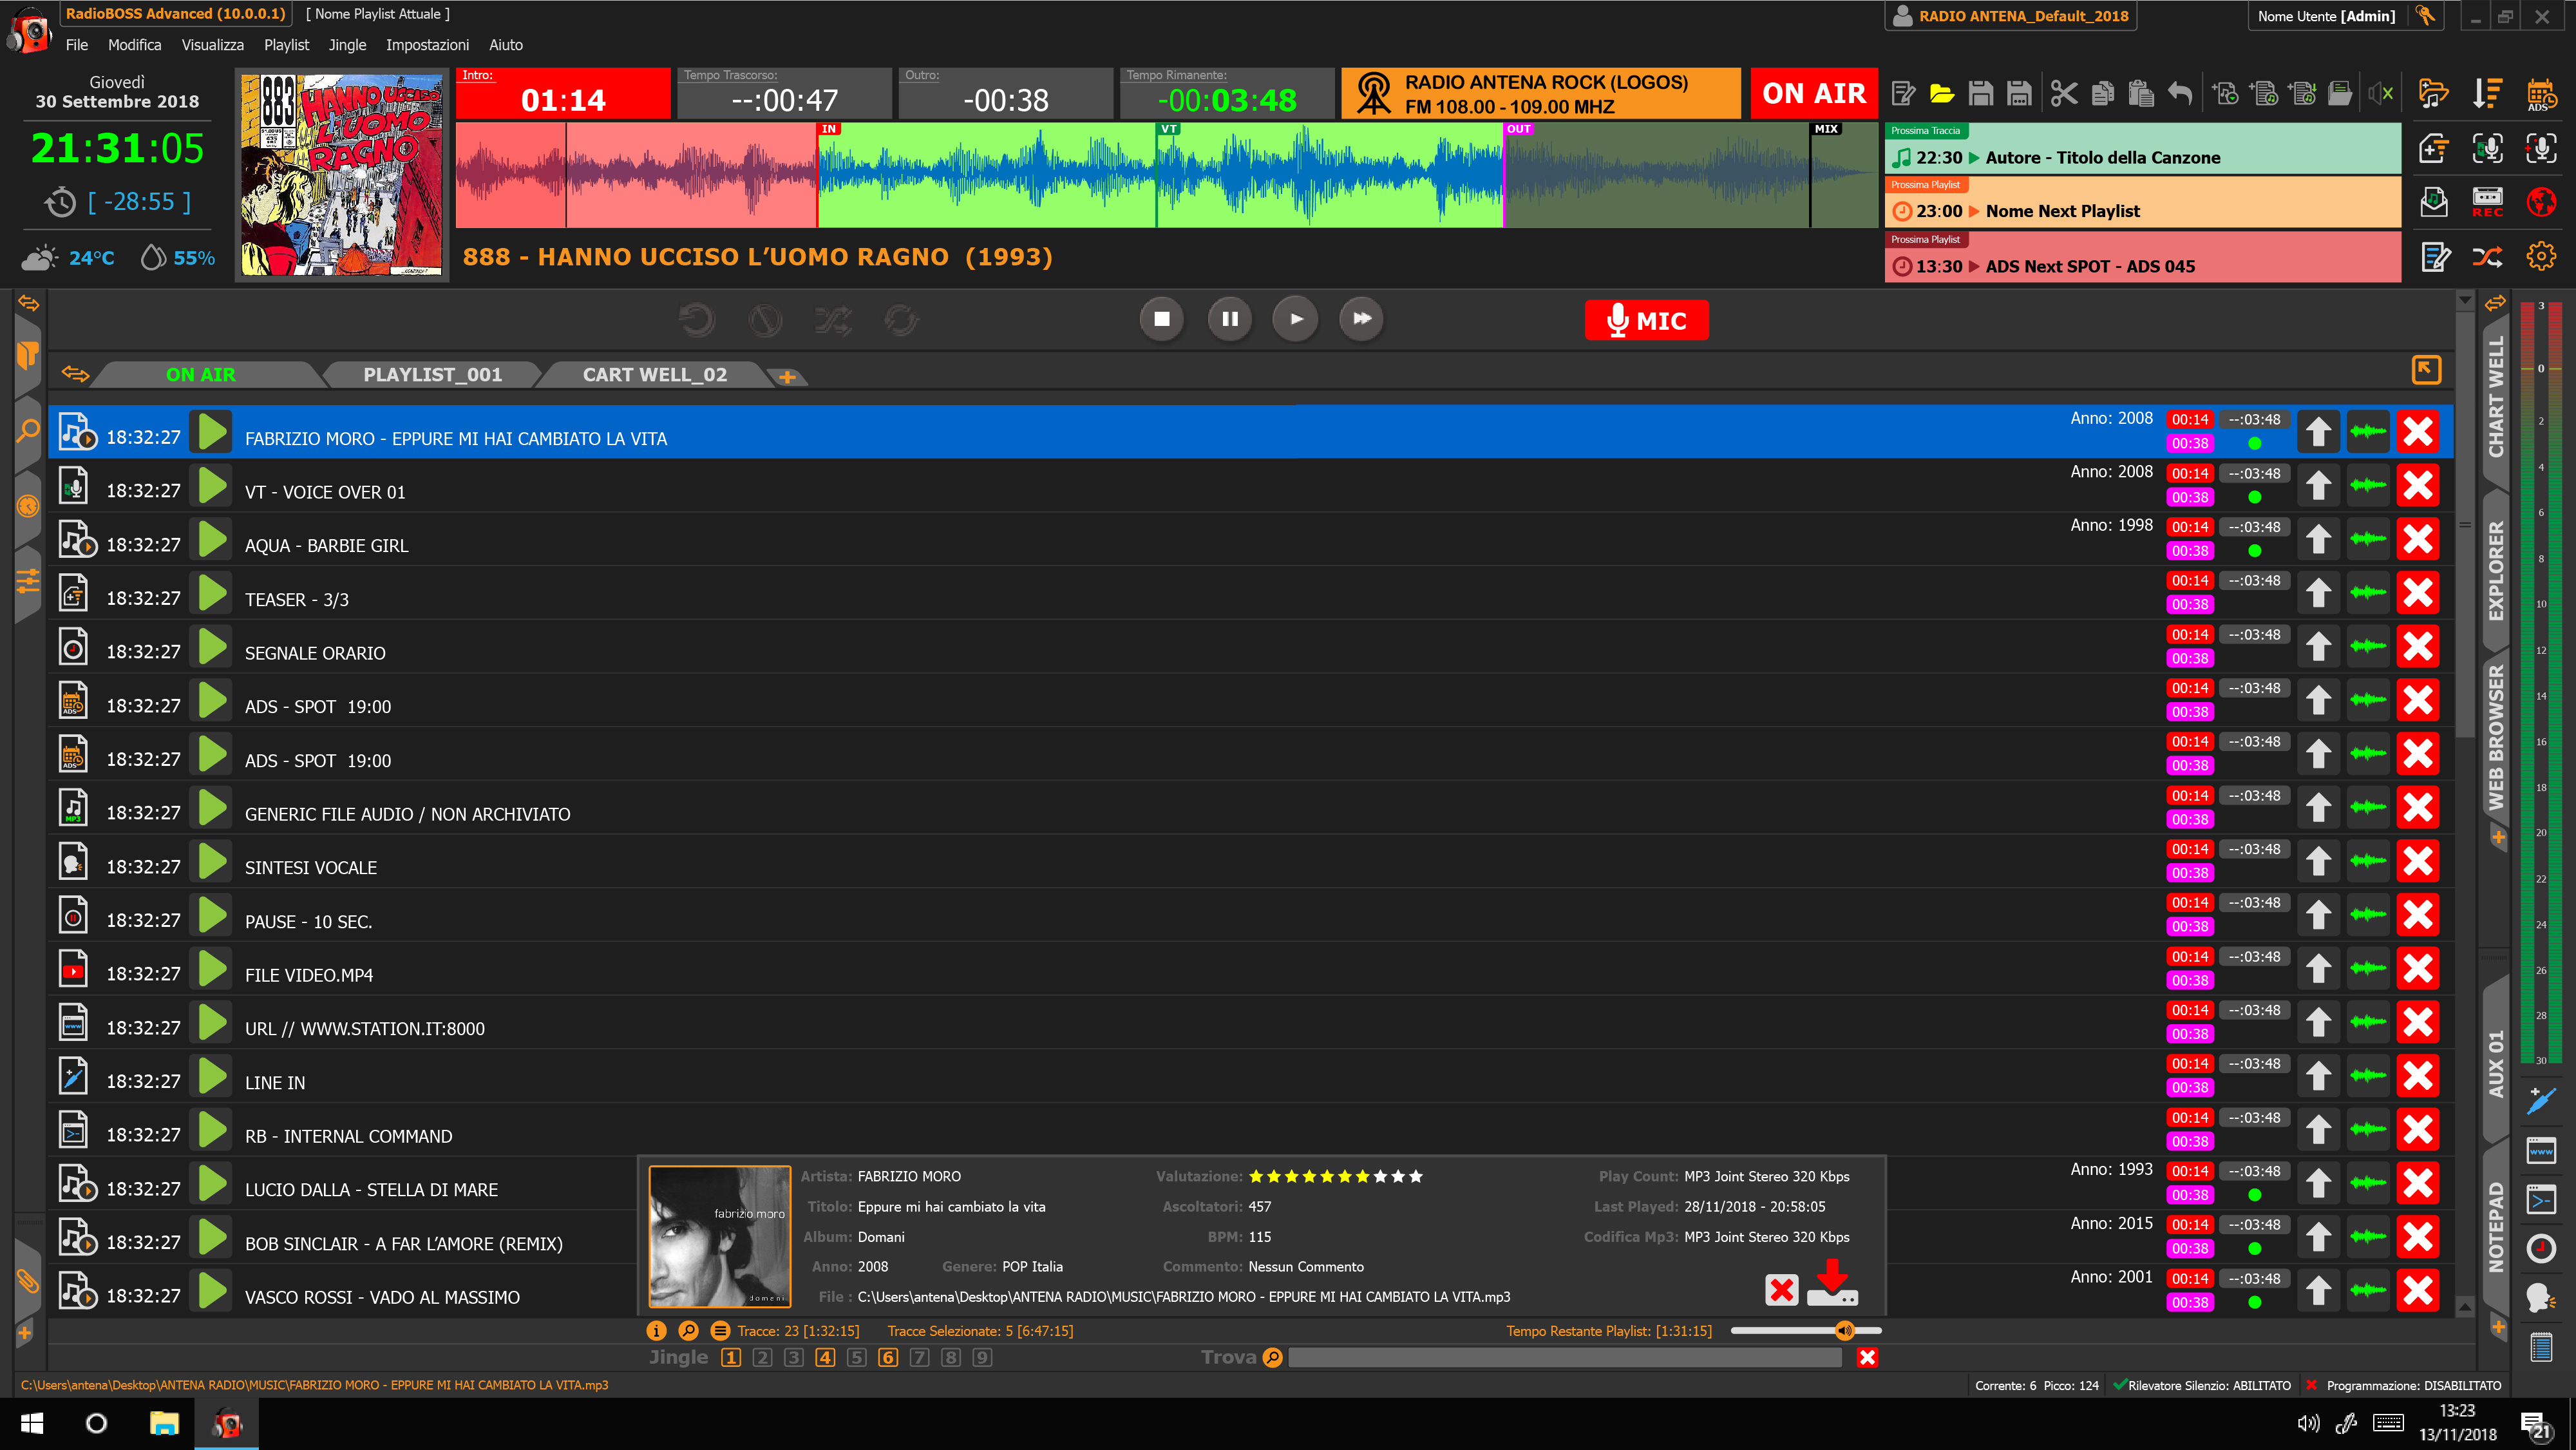Click the REC cassette recorder icon

coord(2487,202)
